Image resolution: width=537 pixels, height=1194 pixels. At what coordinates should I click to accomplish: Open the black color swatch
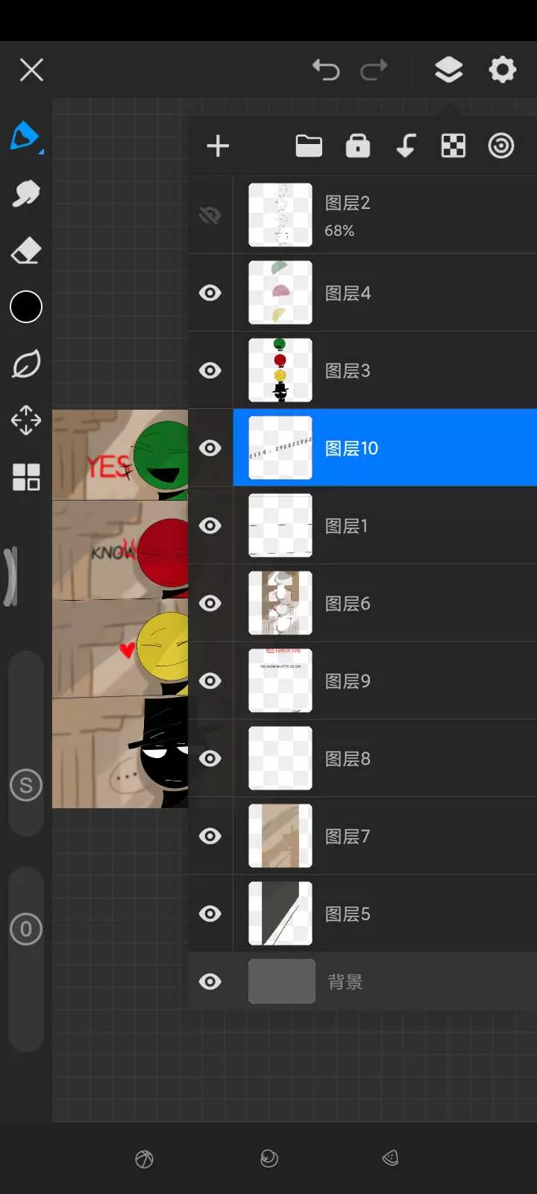click(x=26, y=307)
